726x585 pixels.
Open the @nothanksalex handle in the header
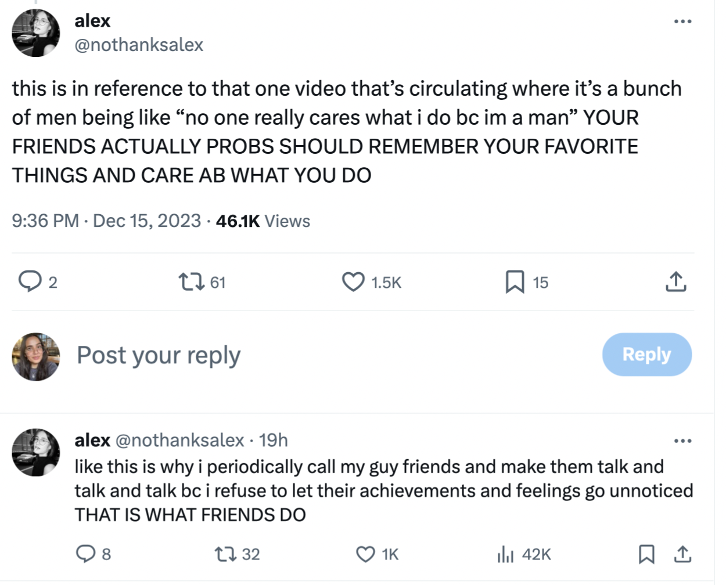click(139, 45)
